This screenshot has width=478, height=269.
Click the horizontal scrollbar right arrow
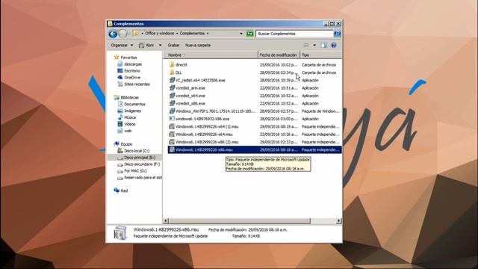(x=338, y=220)
